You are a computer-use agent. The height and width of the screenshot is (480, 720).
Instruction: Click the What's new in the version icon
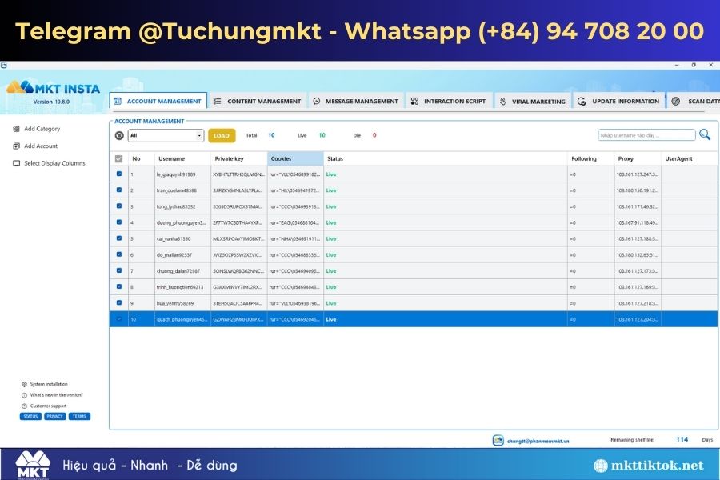(x=24, y=395)
